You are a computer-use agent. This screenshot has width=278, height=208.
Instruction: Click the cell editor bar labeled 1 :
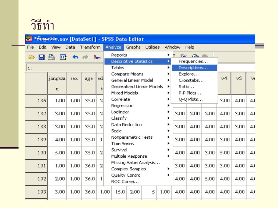pyautogui.click(x=65, y=68)
